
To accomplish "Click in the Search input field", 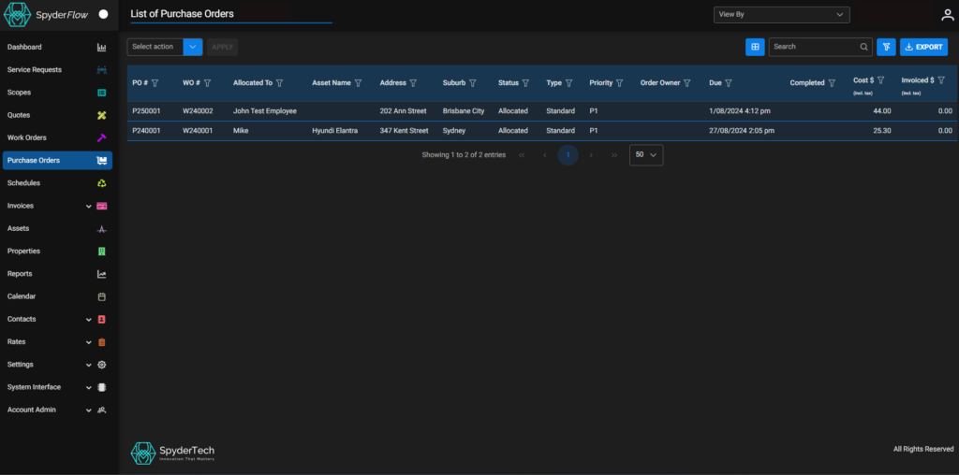I will (813, 47).
